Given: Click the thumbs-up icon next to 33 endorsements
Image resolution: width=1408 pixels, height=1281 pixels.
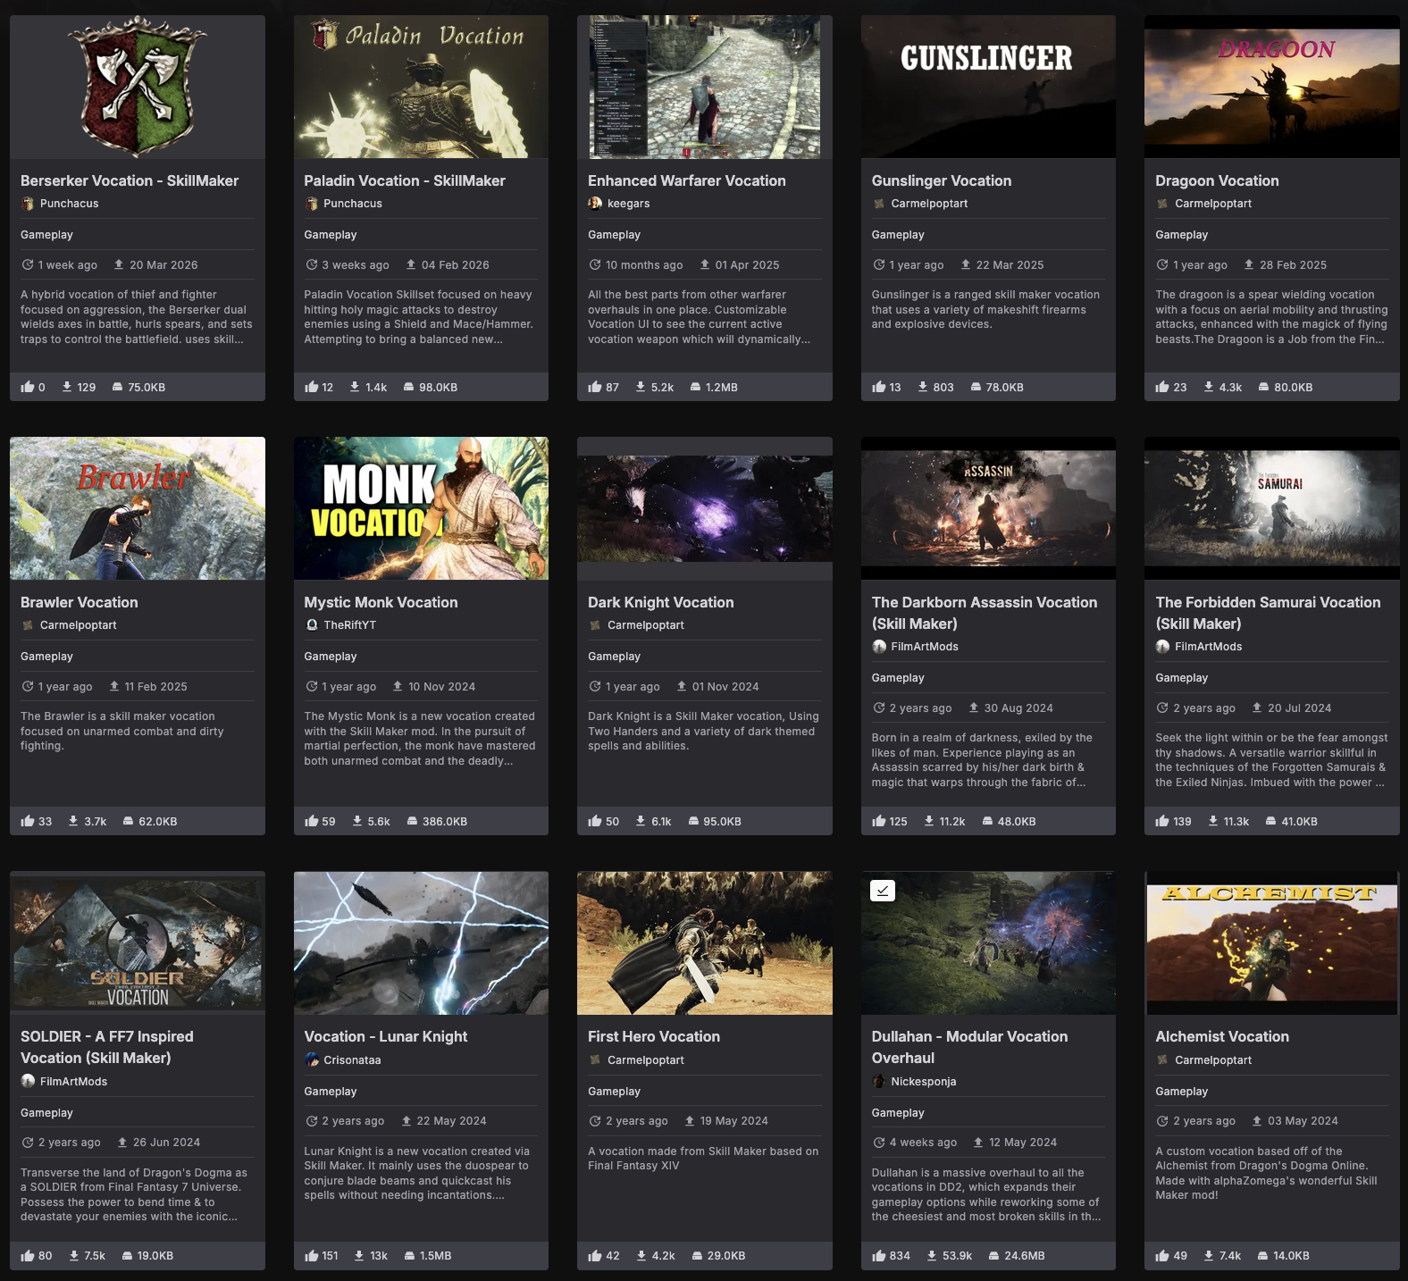Looking at the screenshot, I should pos(28,821).
